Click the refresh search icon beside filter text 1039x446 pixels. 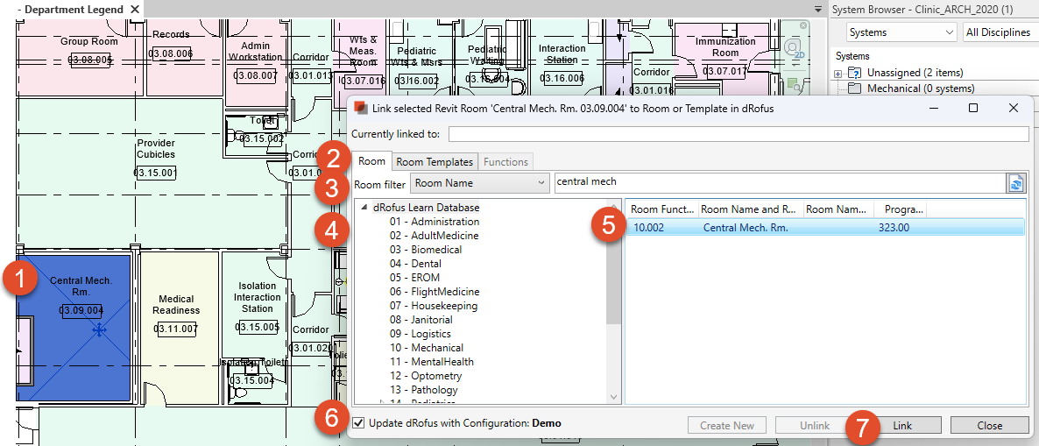pos(1016,183)
